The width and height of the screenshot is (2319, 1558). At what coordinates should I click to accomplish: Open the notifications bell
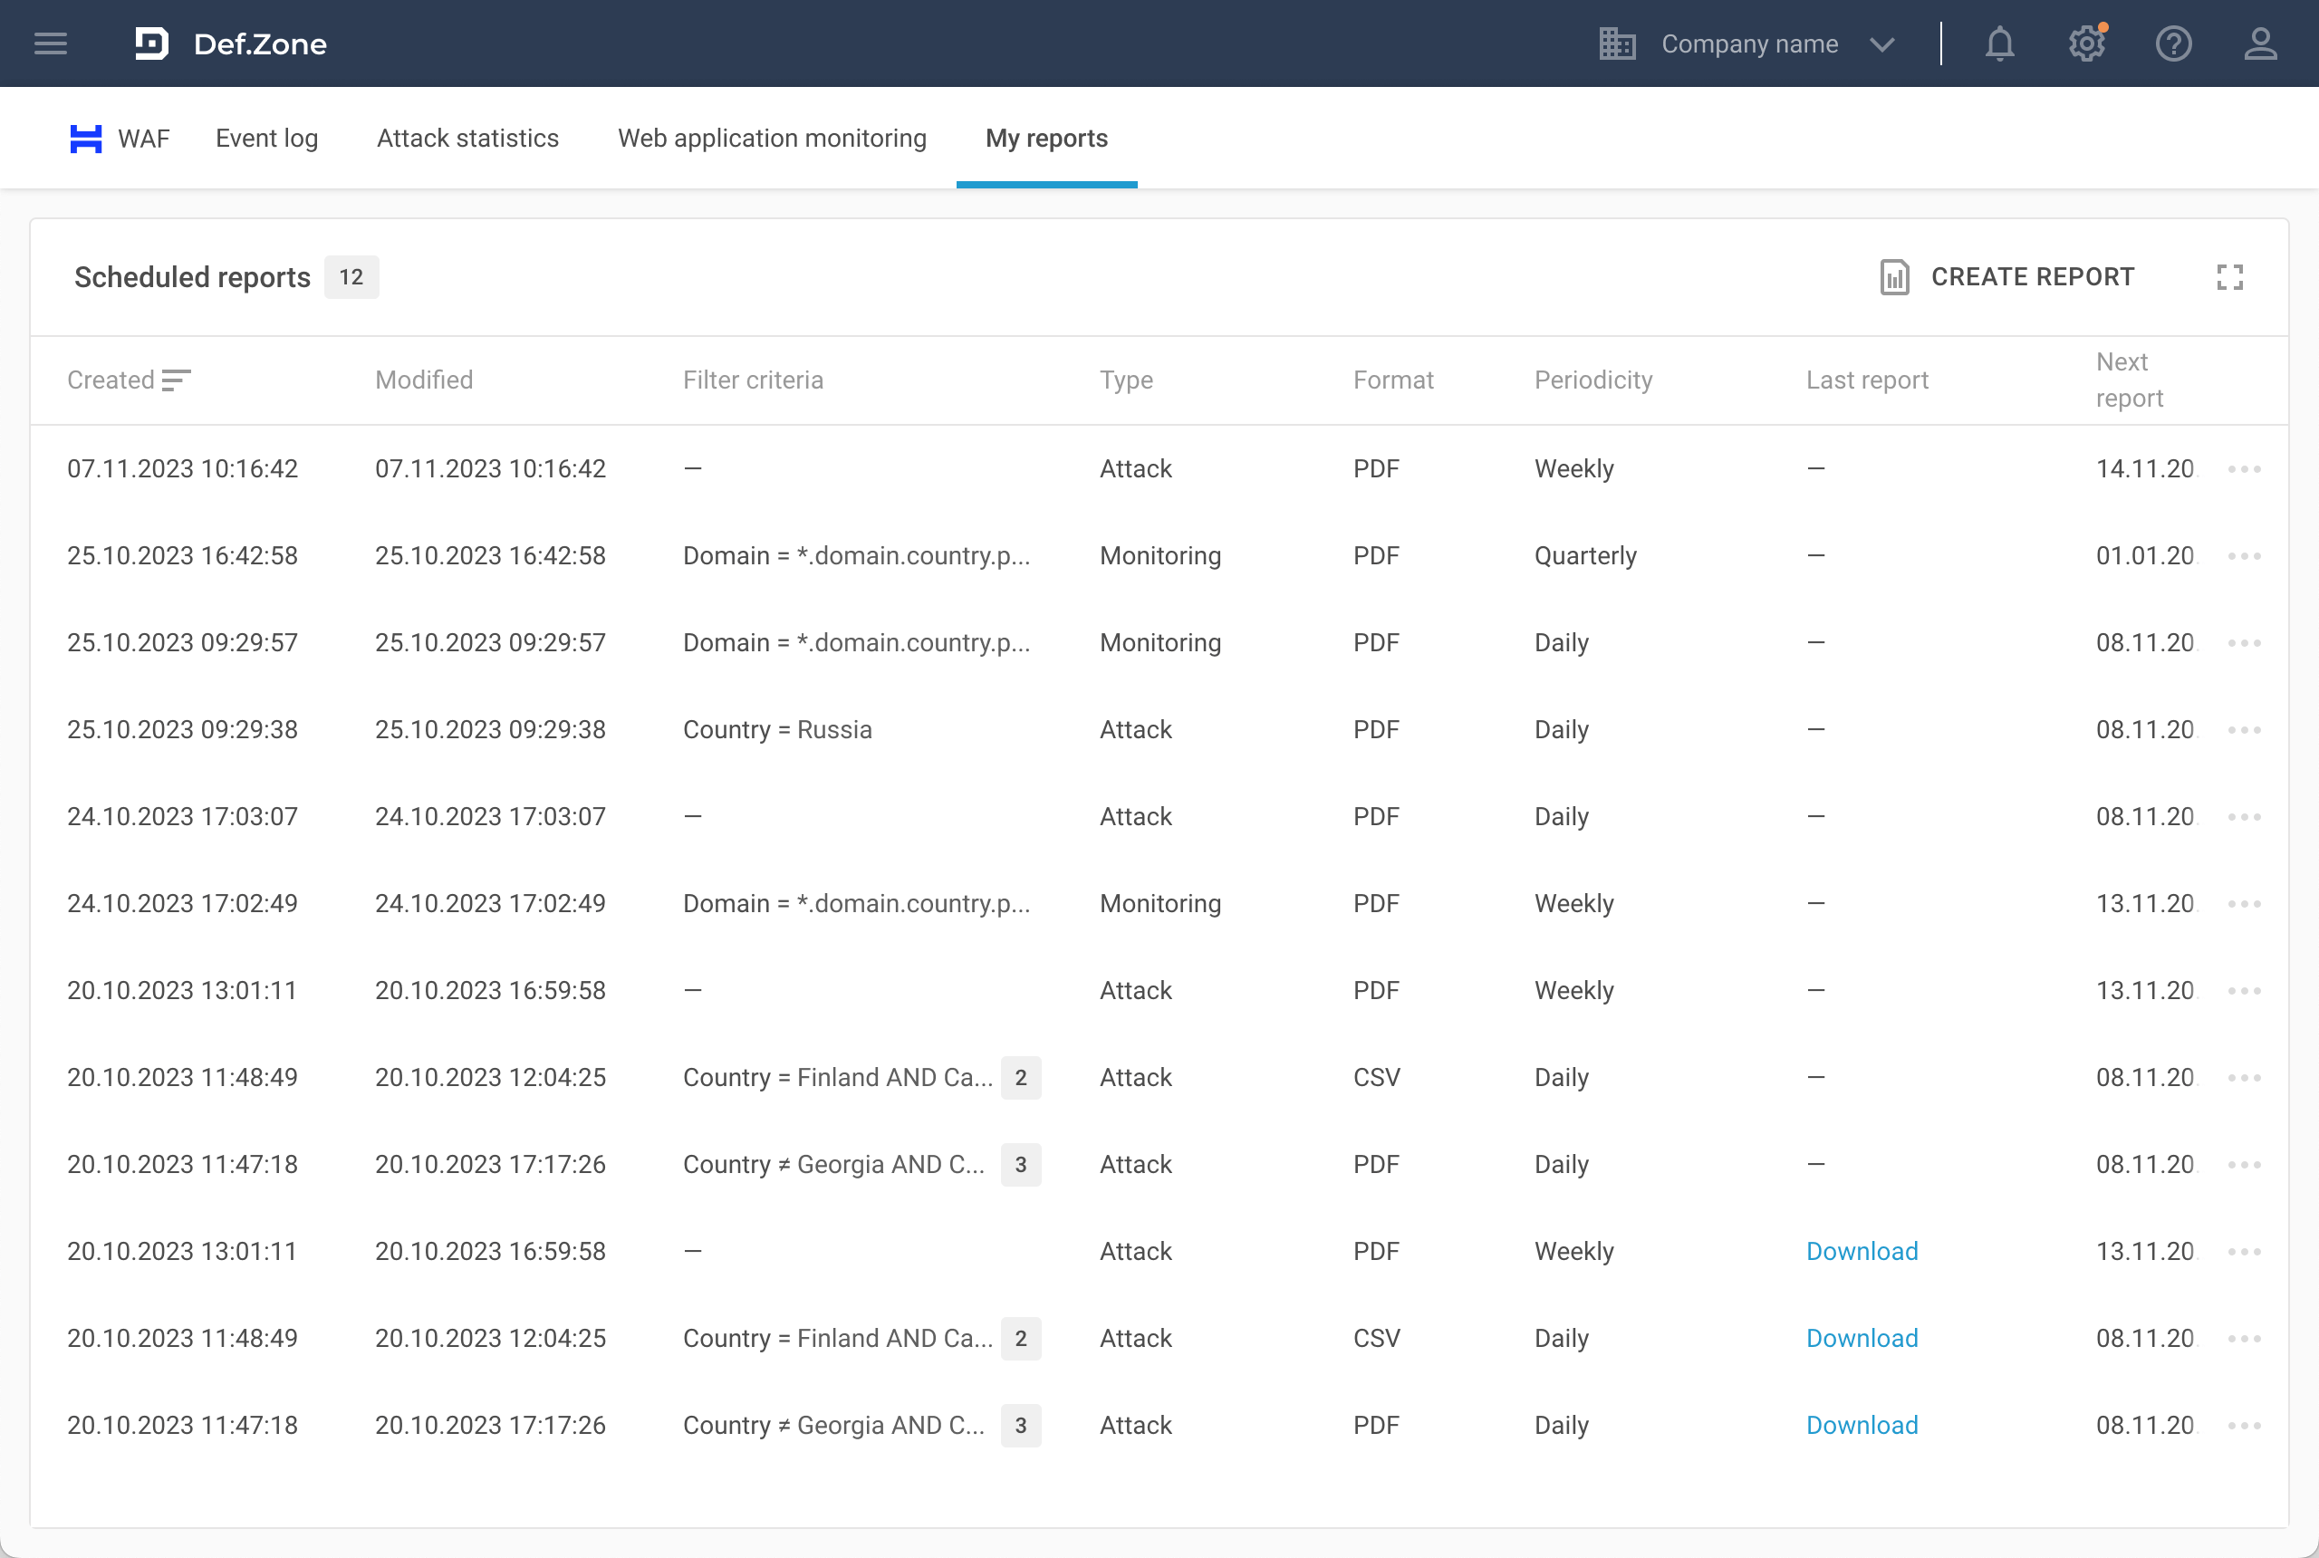click(x=1999, y=43)
